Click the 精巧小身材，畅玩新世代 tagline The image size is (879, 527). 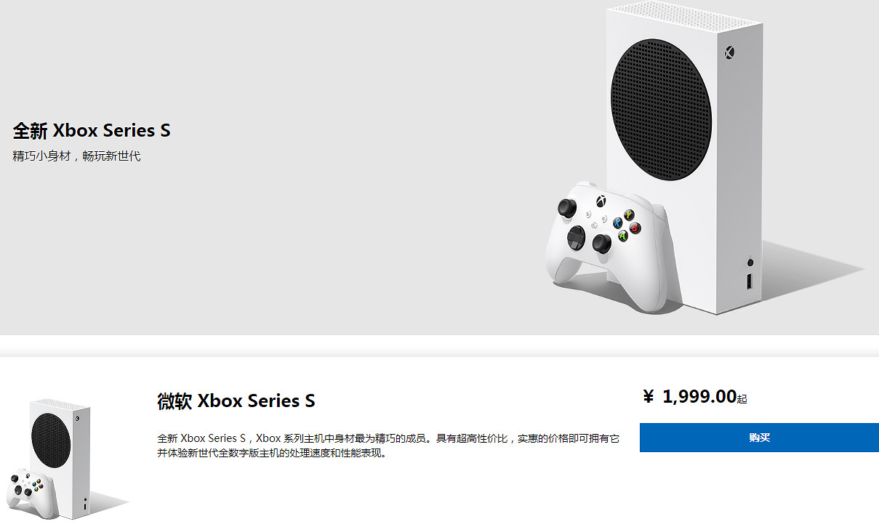76,156
